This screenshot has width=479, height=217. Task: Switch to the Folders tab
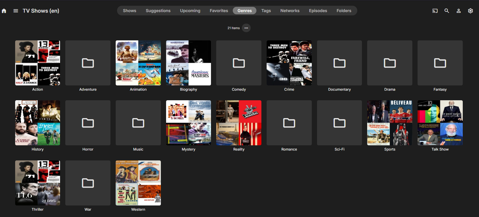point(344,11)
